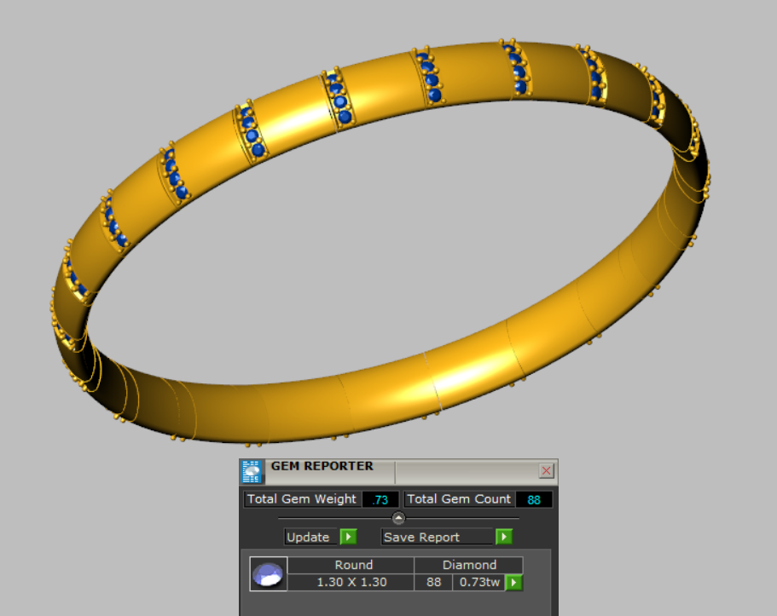Click the GEM REPORTER title bar
This screenshot has width=777, height=616.
pos(322,467)
